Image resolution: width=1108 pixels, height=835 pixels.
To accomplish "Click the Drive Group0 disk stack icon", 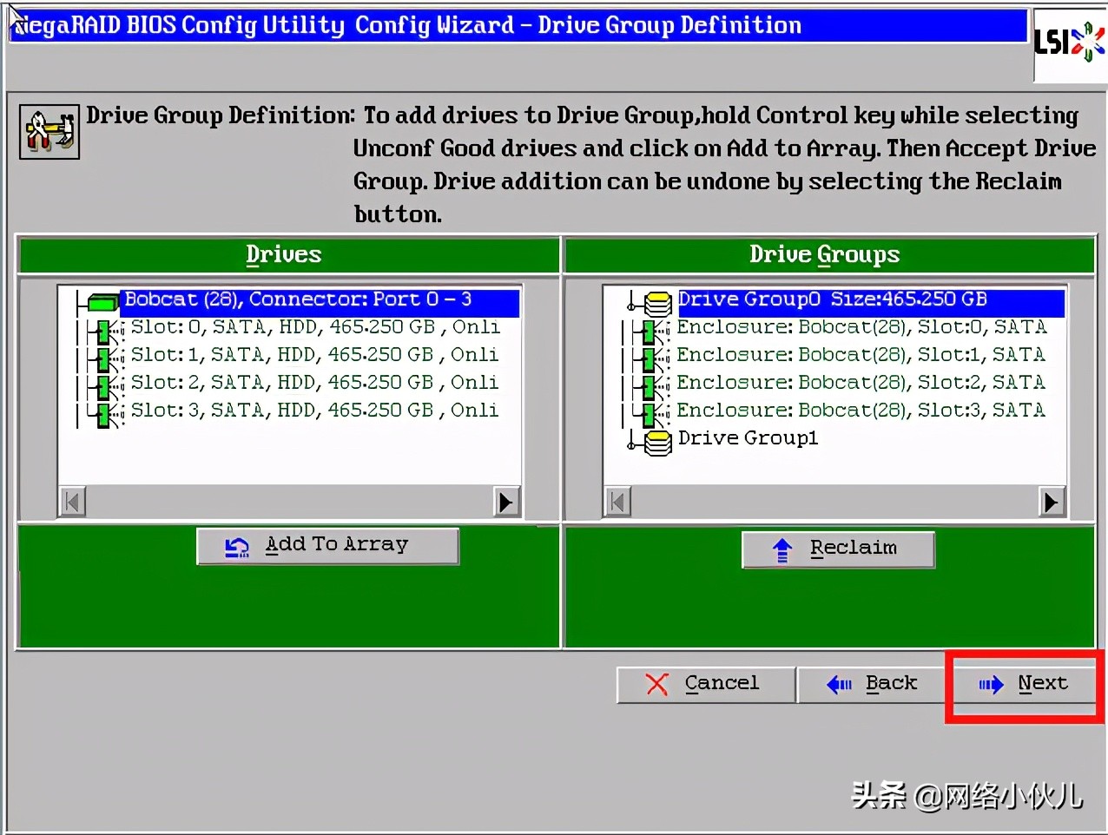I will coord(657,302).
